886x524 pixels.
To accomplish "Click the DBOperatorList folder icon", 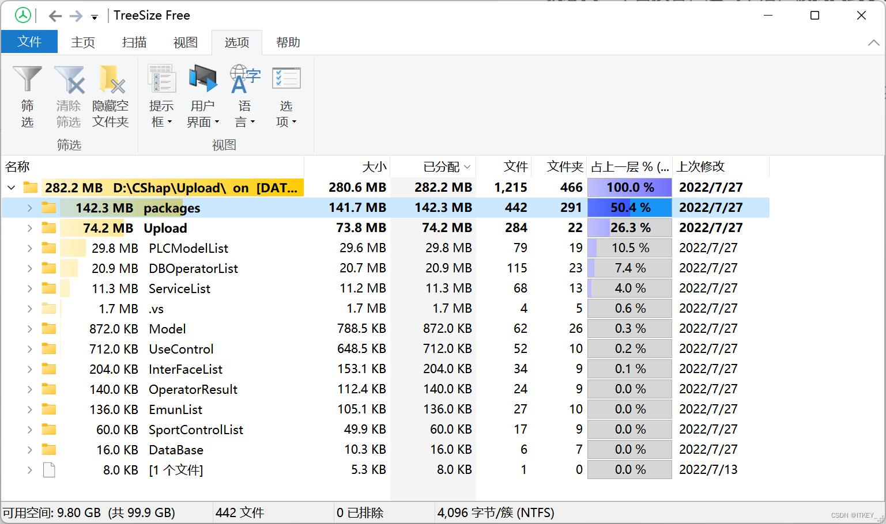I will (x=49, y=268).
